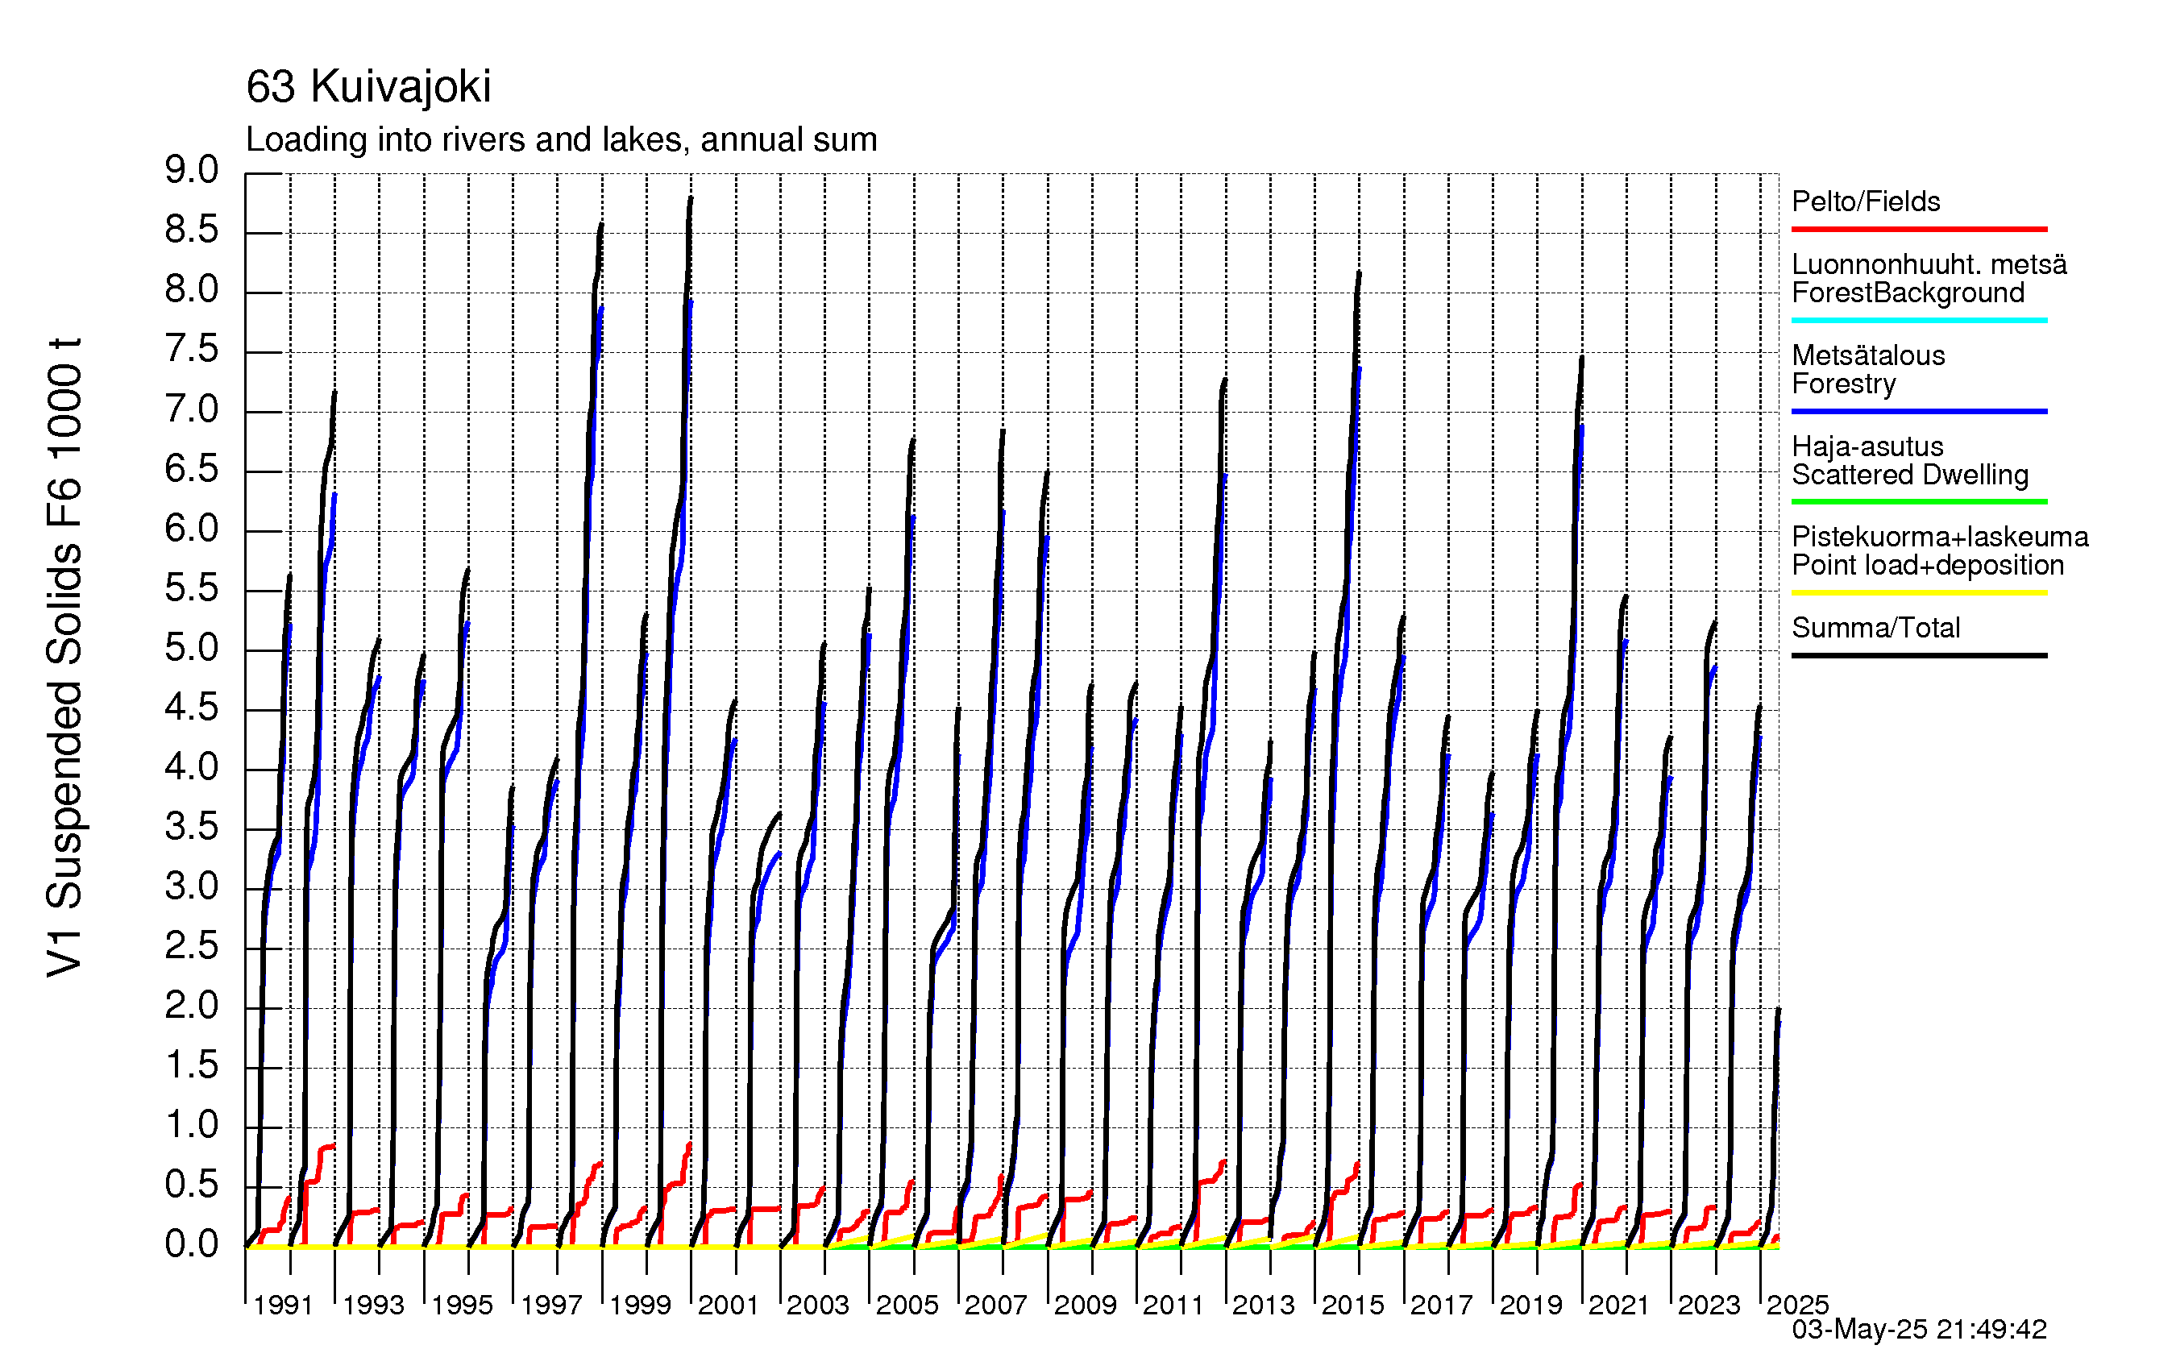
Task: Click the black Total peak near 1998
Action: (602, 224)
